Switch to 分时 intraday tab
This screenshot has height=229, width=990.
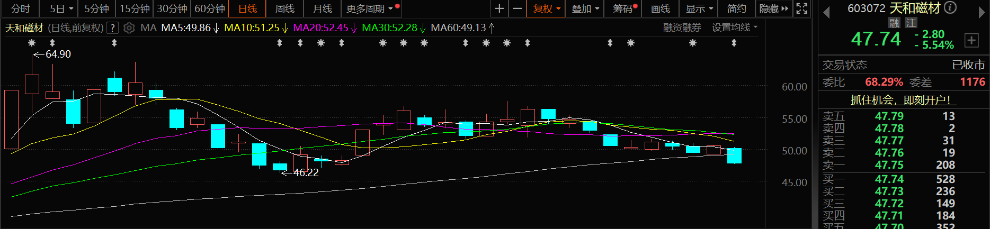click(21, 8)
